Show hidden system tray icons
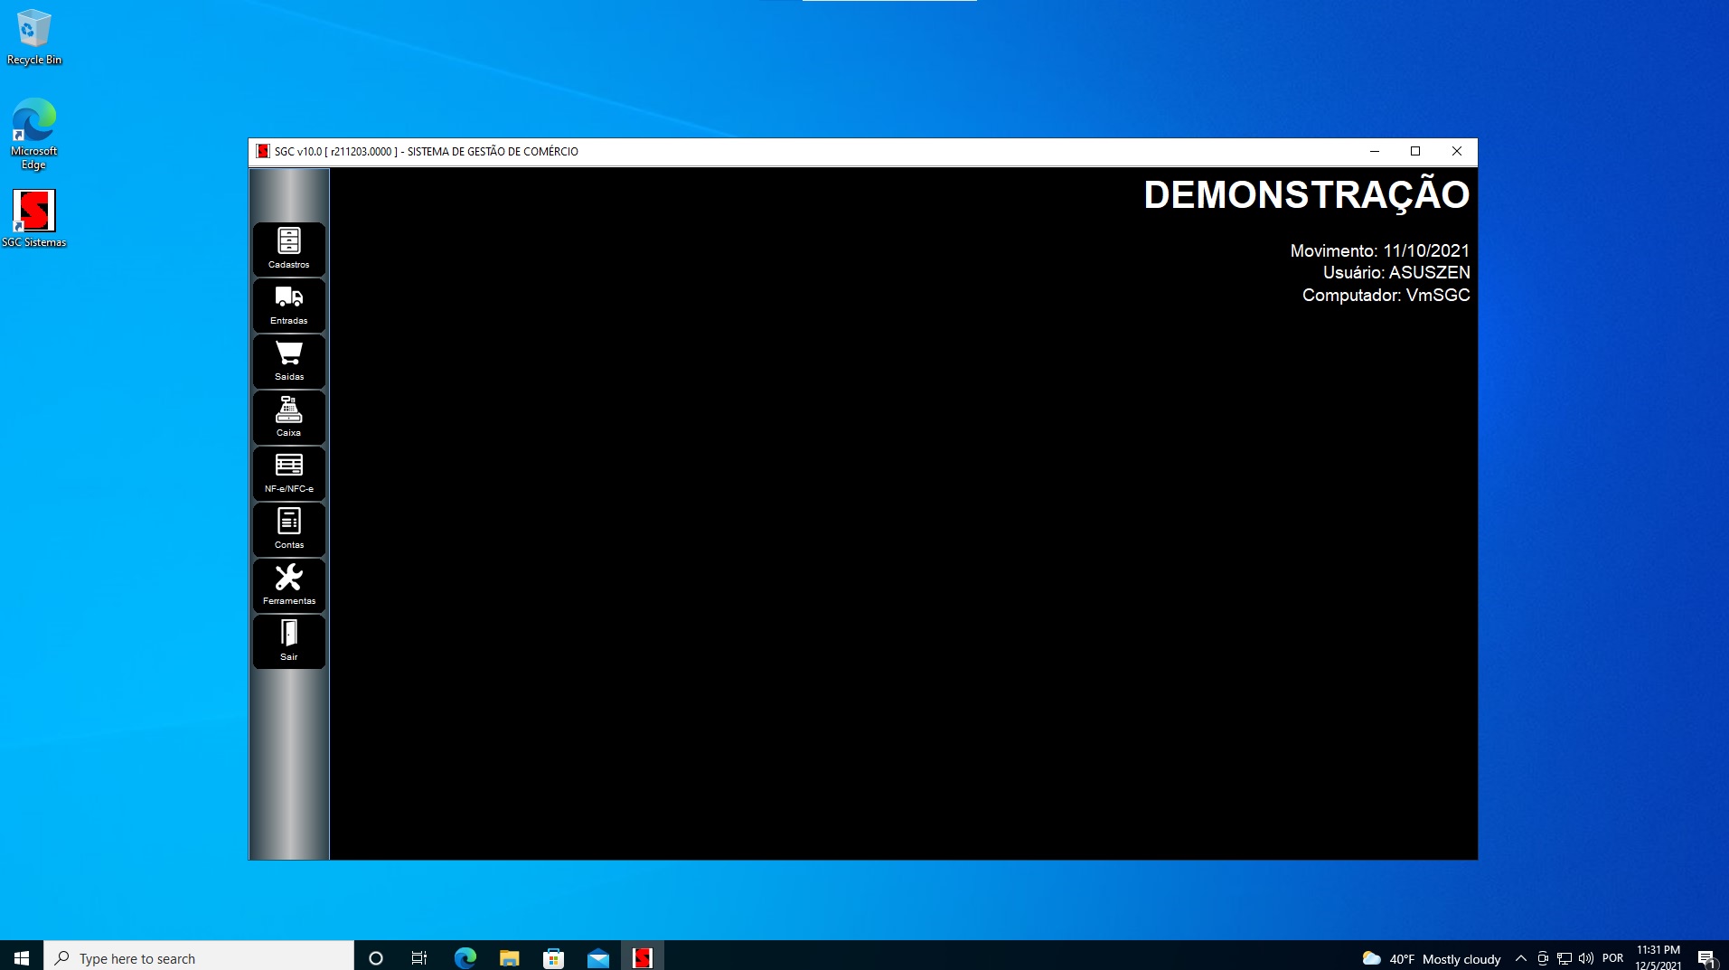The image size is (1729, 970). pos(1520,958)
